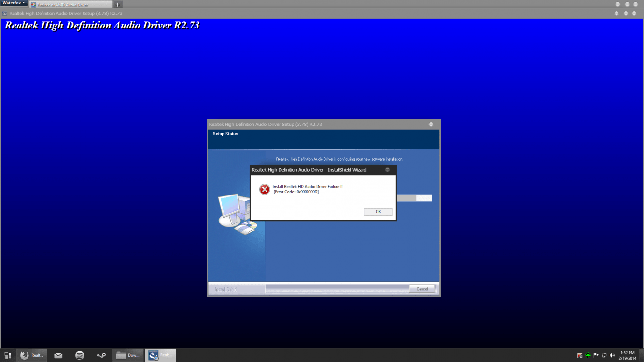The image size is (644, 362).
Task: Click the red error icon in dialog
Action: 265,189
